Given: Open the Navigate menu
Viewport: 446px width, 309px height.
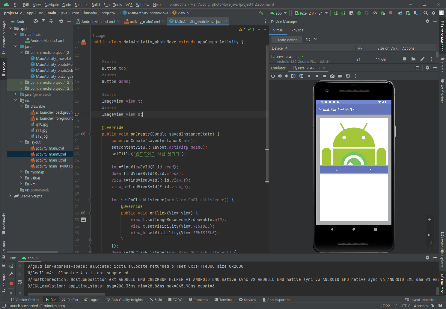Looking at the screenshot, I should pos(52,4).
